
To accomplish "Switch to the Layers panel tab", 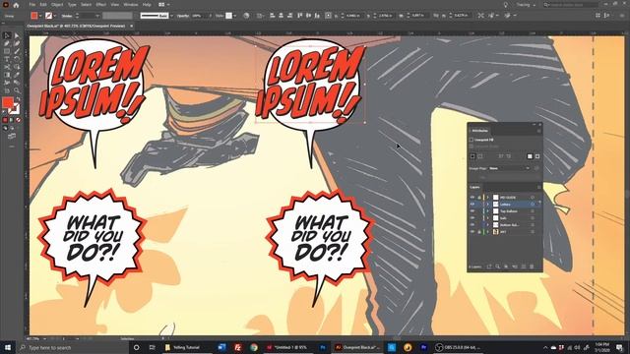I will point(474,187).
